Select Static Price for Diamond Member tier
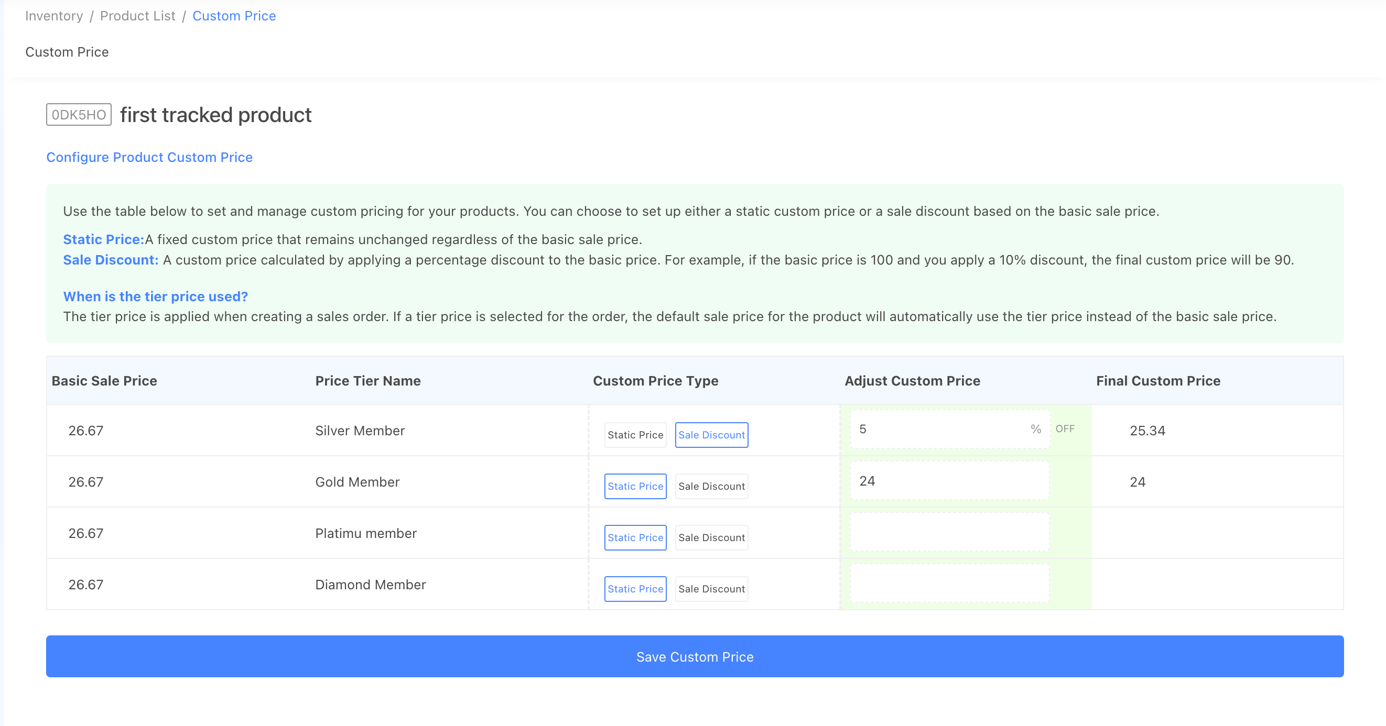This screenshot has height=726, width=1386. [x=635, y=588]
